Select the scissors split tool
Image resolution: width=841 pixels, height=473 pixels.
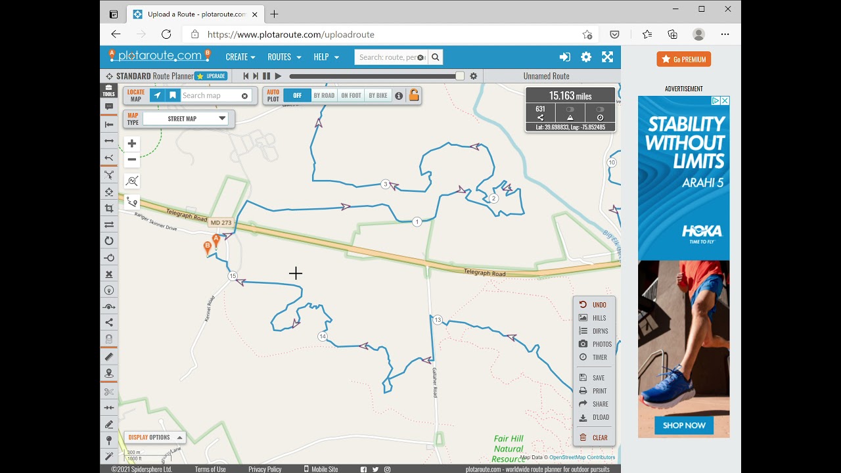(x=109, y=392)
